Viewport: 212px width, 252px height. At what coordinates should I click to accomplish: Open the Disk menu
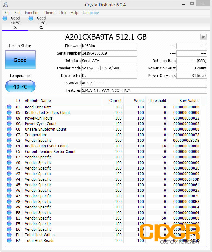coord(63,13)
